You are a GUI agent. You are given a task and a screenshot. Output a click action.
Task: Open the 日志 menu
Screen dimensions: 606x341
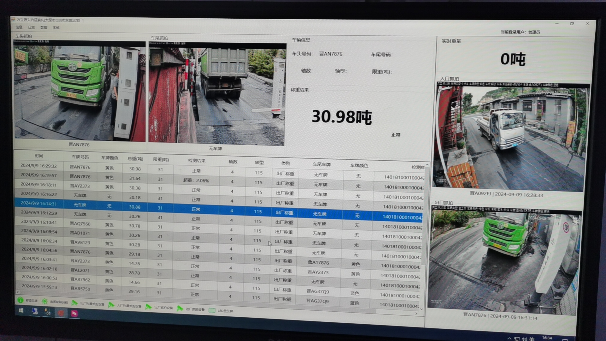(x=31, y=27)
